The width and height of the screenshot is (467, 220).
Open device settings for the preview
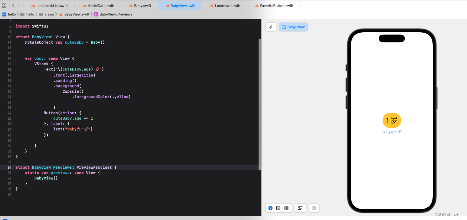click(300, 208)
